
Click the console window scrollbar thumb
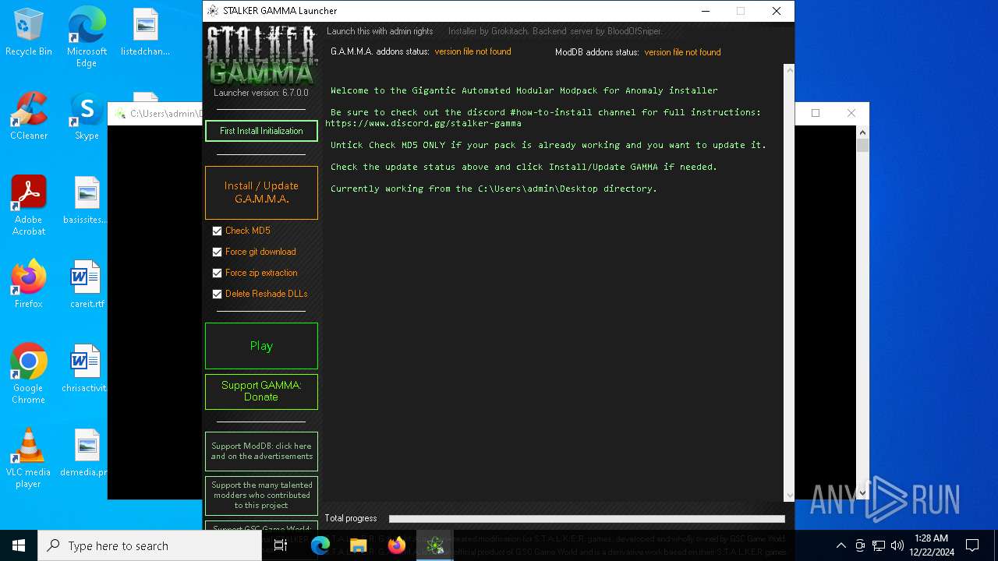click(x=862, y=146)
